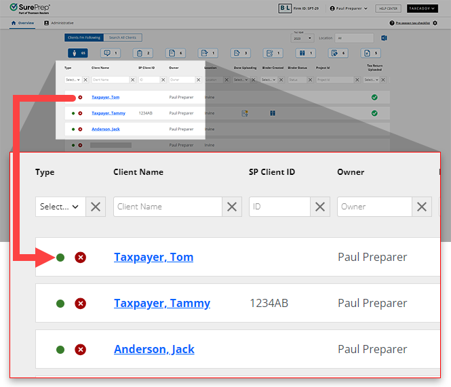Click the red X icon on enlarged Tom row
The image size is (451, 387).
pos(81,258)
